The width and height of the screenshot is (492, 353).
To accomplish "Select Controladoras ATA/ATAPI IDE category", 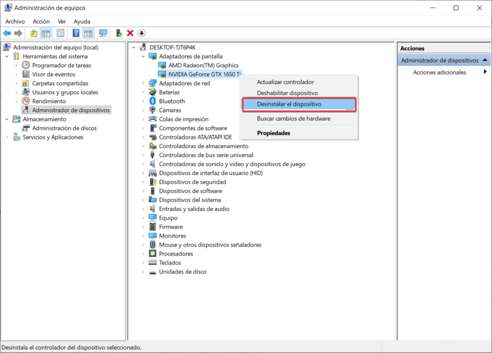I will click(196, 137).
